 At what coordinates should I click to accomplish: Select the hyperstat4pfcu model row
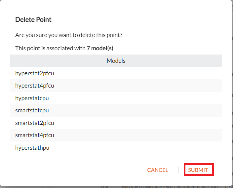click(x=116, y=86)
